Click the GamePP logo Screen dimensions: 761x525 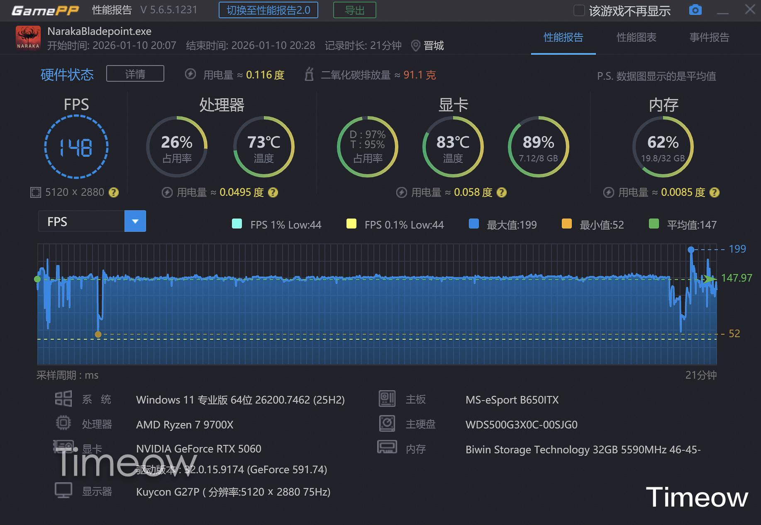coord(45,10)
